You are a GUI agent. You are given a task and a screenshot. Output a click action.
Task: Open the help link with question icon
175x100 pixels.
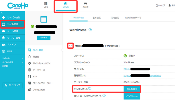(160, 5)
